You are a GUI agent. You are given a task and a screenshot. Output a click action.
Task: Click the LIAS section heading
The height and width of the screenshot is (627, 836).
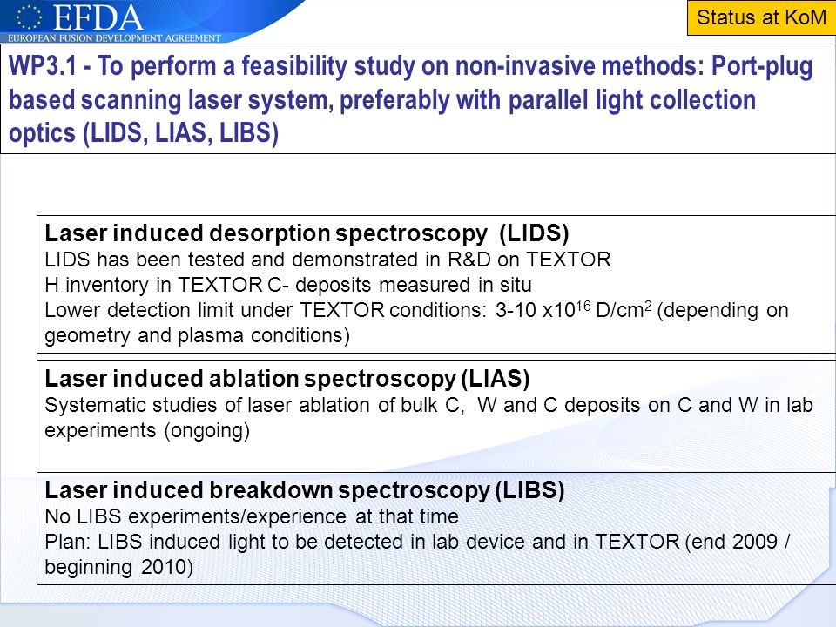287,379
